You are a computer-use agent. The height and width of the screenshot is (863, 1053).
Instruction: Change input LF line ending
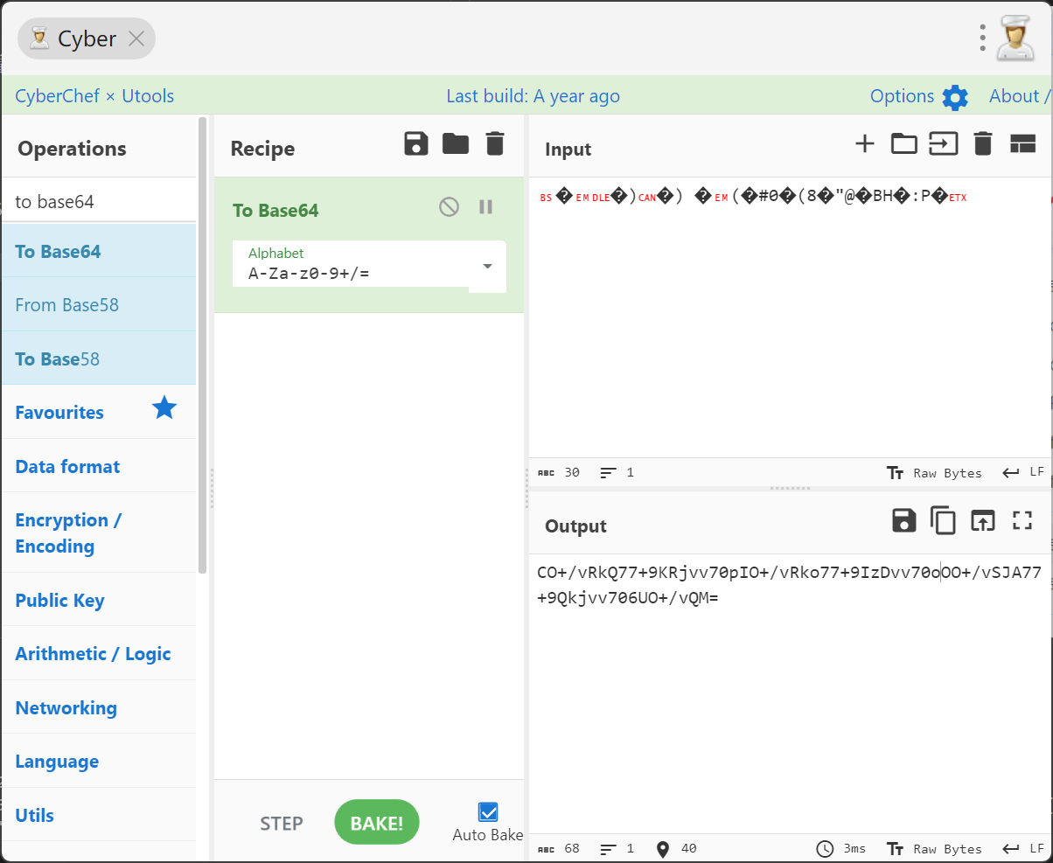(1023, 472)
